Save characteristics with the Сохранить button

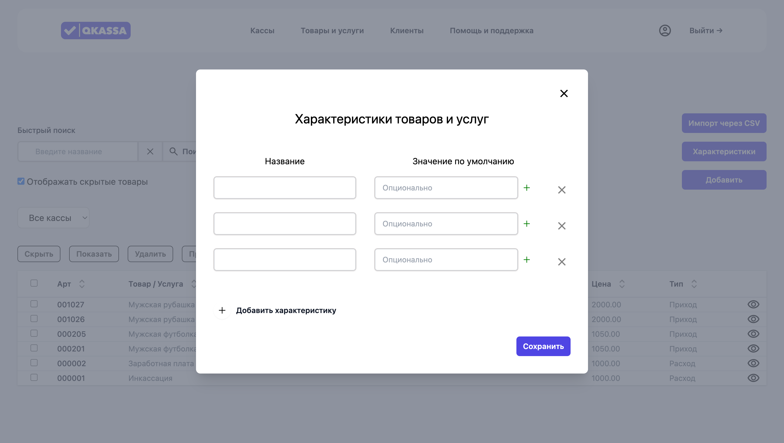[x=543, y=346]
